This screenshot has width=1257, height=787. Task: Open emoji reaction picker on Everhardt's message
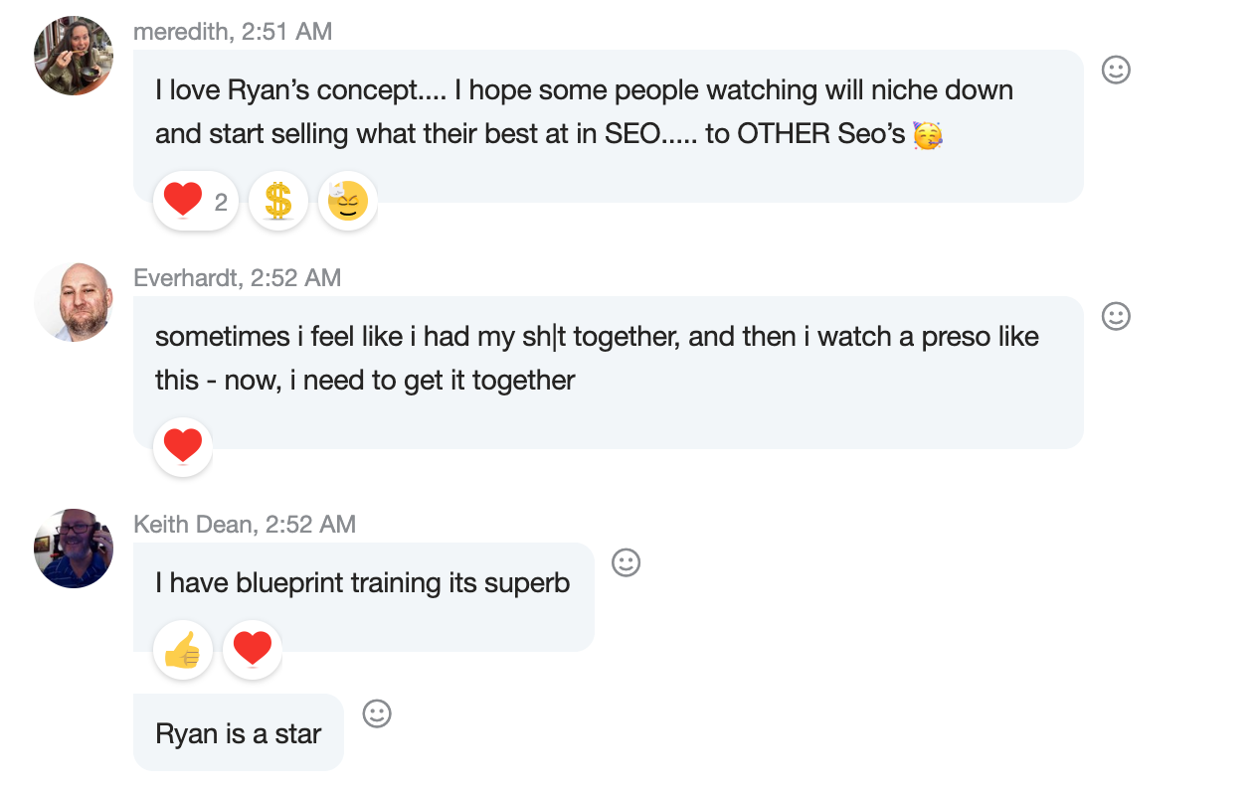(1116, 316)
